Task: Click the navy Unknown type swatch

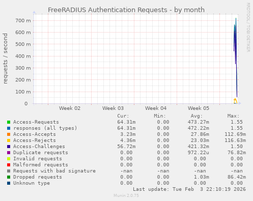Action: click(9, 183)
